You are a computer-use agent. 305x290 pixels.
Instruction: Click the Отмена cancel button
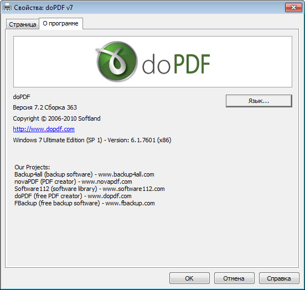pyautogui.click(x=234, y=278)
